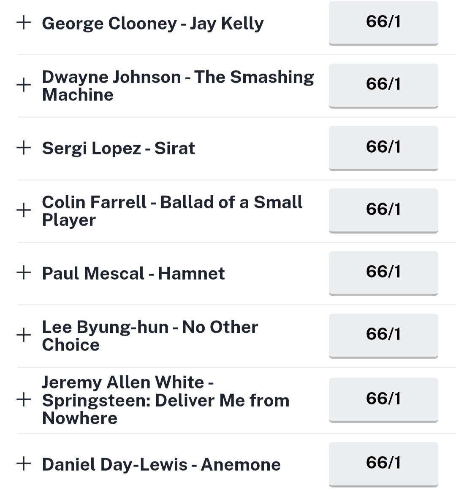Tap 66/1 odds for Lee Byung-hun

coord(383,334)
